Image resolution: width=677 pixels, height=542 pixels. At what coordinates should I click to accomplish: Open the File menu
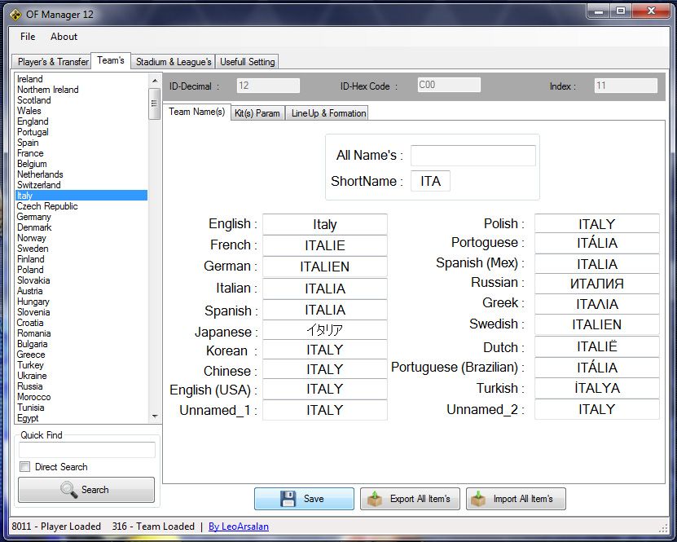(28, 37)
